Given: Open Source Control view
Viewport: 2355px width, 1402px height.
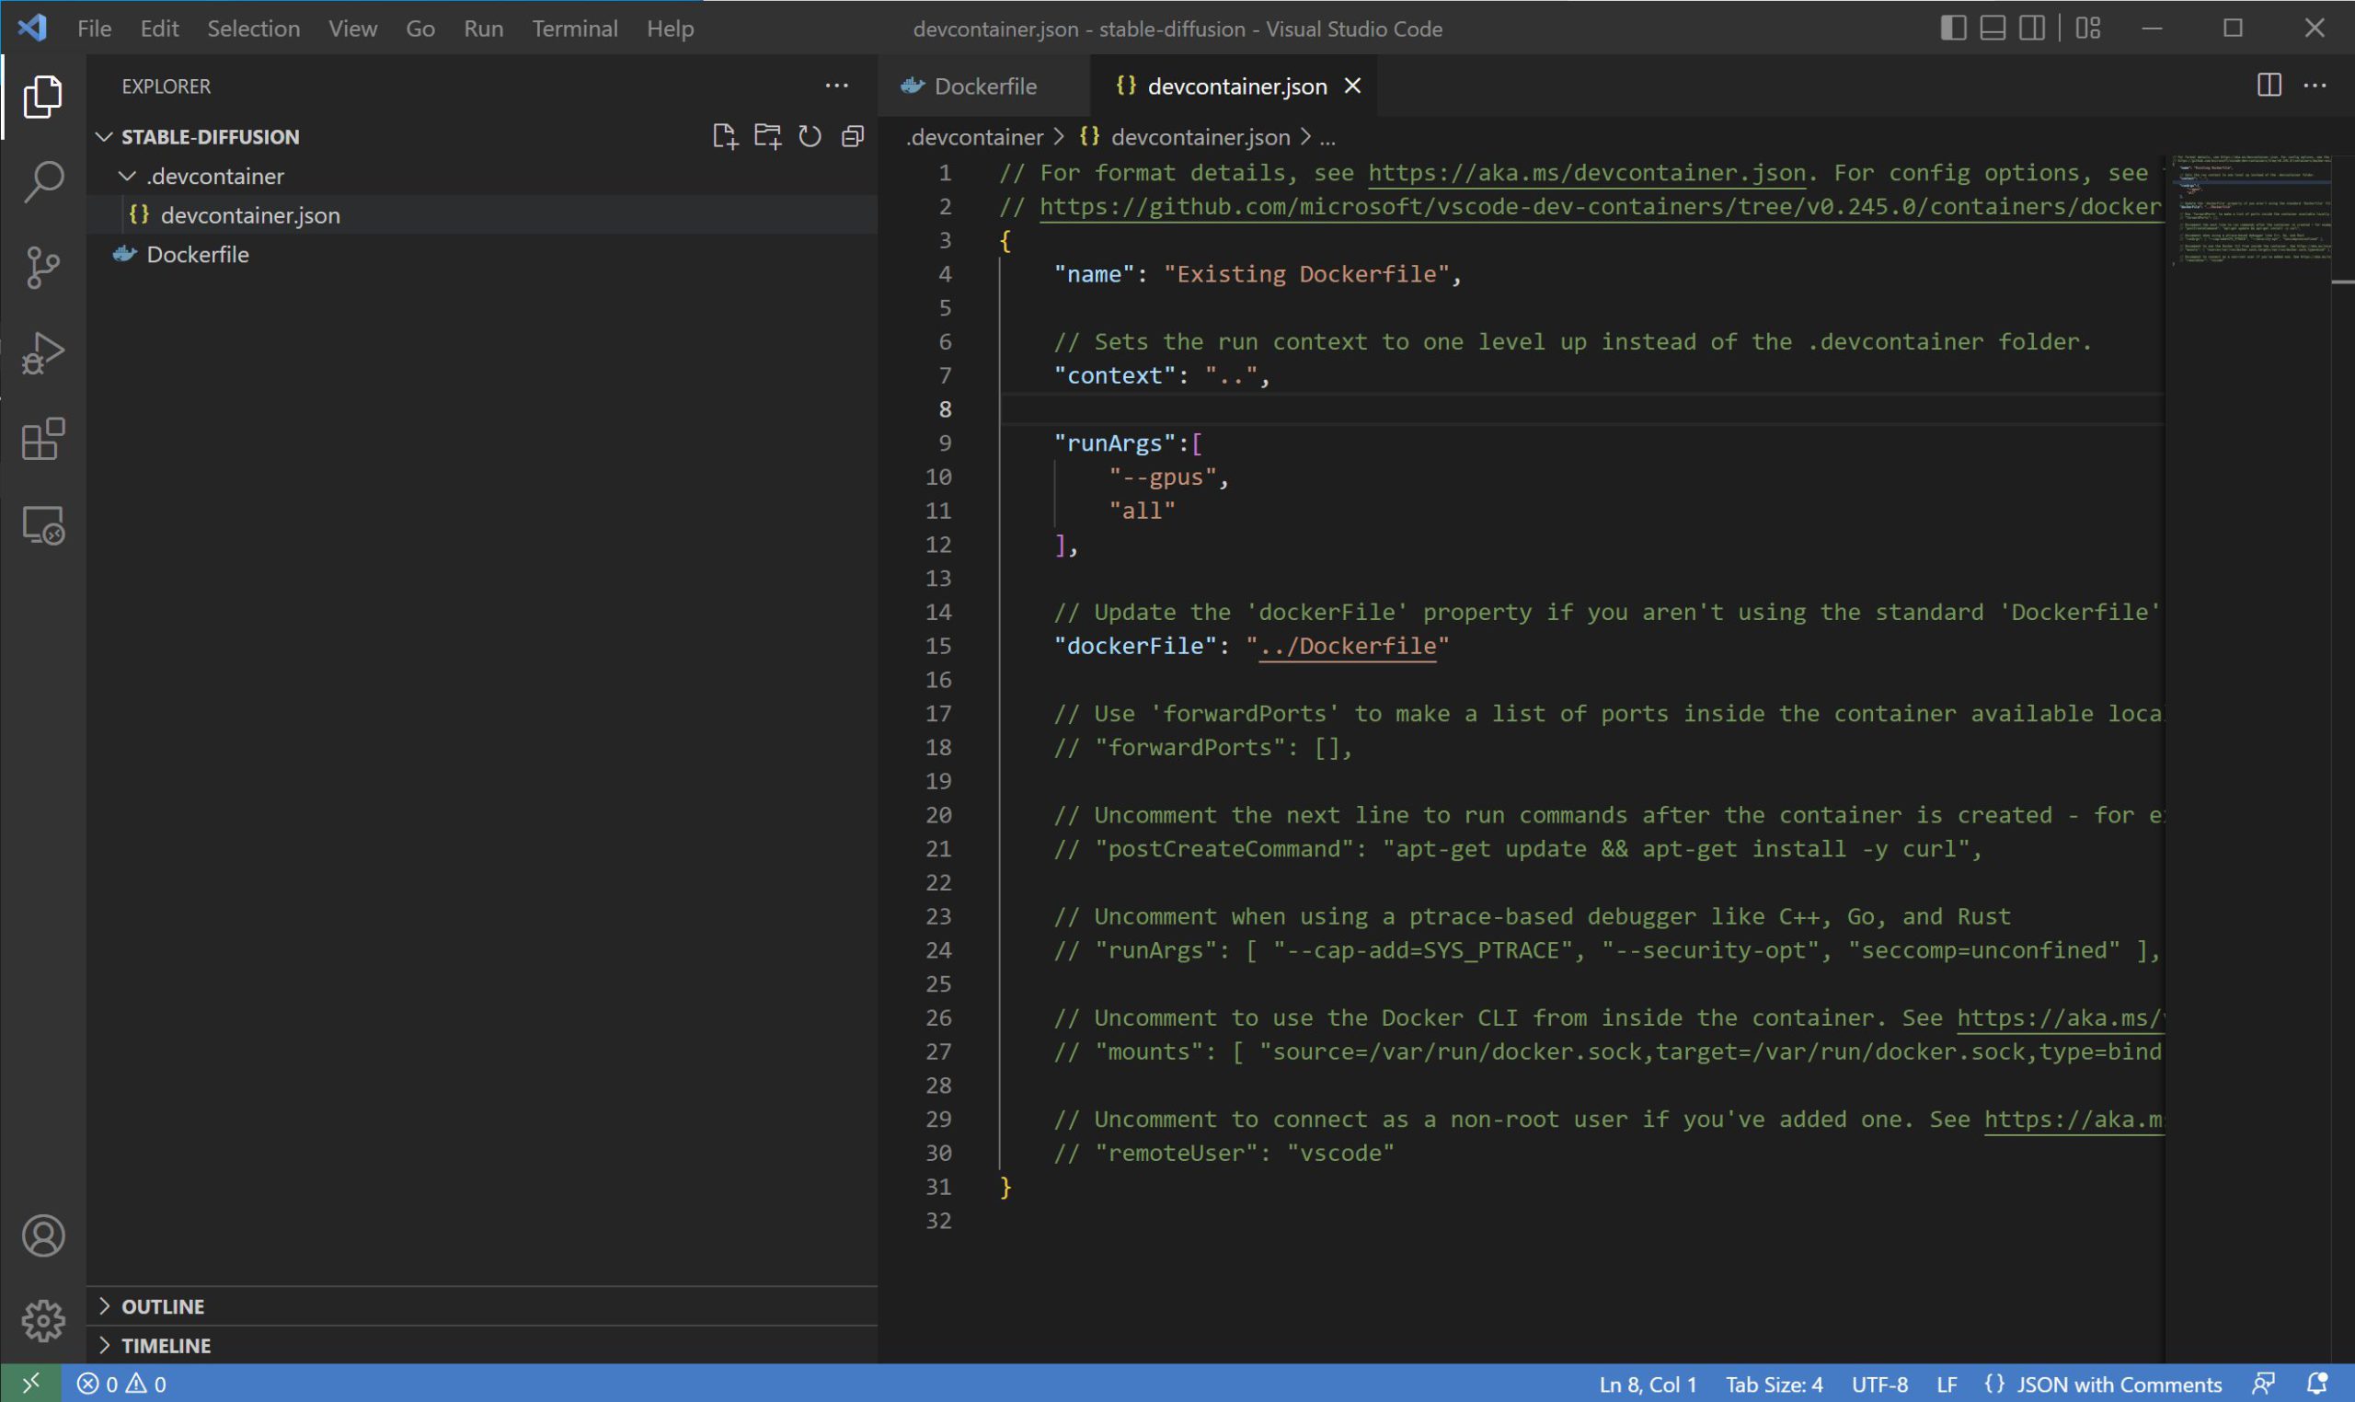Looking at the screenshot, I should (42, 268).
